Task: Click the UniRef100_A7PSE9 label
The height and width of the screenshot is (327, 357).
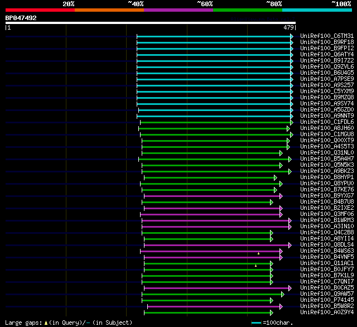Action: pos(327,79)
